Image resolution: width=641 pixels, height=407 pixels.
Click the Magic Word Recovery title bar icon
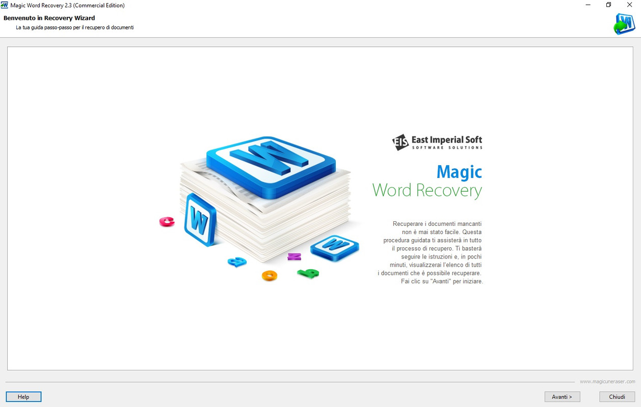point(4,5)
